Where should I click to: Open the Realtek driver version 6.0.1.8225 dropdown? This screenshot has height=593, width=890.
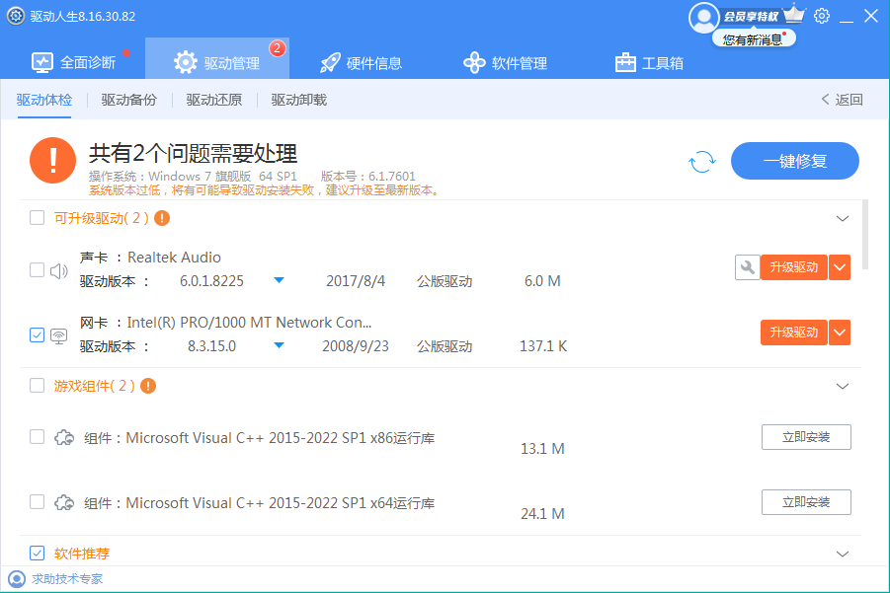click(x=279, y=281)
